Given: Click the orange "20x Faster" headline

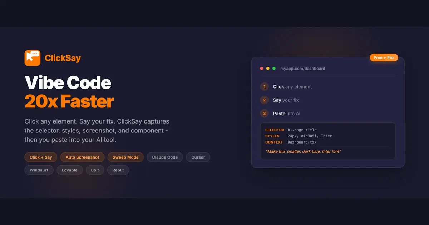Looking at the screenshot, I should tap(69, 101).
